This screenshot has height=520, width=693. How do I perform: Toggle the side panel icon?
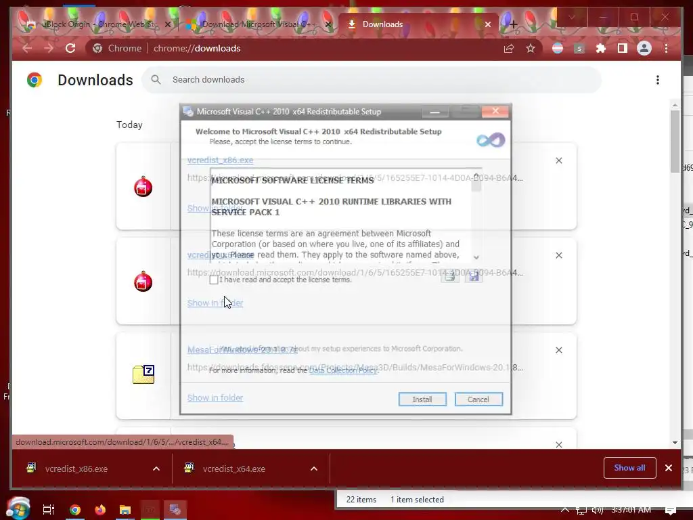tap(623, 48)
